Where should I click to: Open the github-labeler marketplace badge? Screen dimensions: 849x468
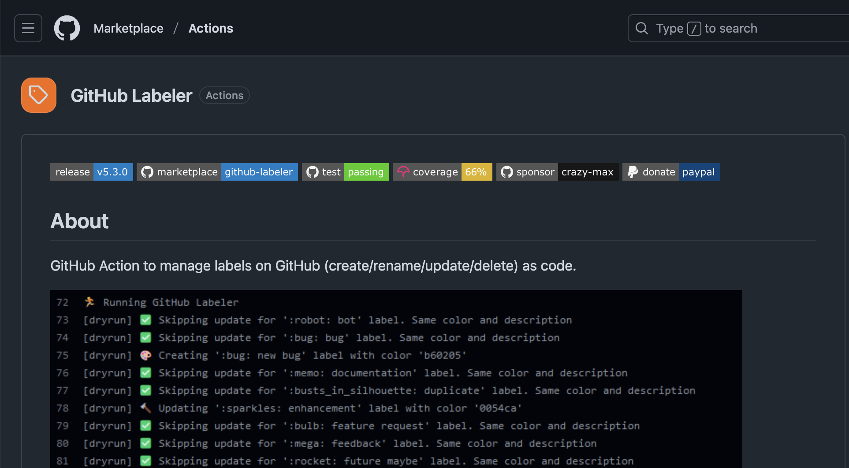[259, 172]
